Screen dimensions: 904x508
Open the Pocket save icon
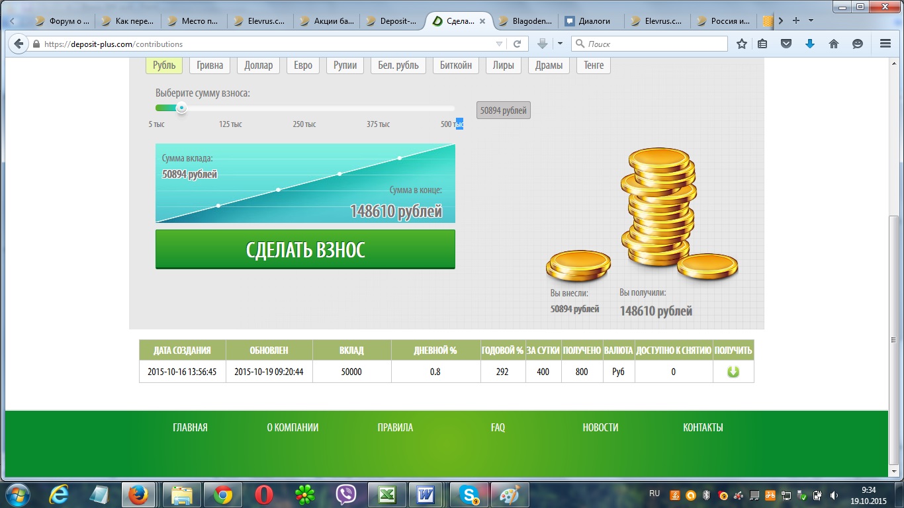786,44
